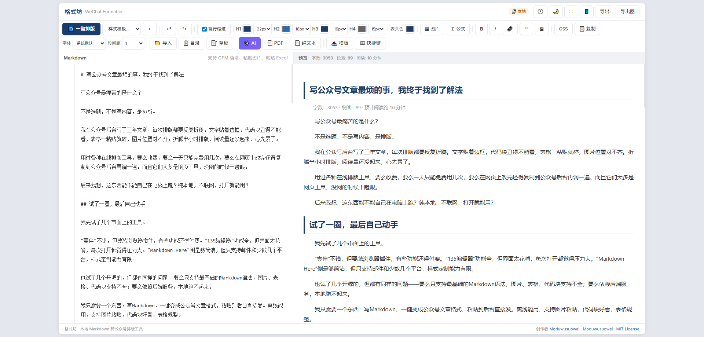Toggle fullscreen with the expand icon
The image size is (704, 337).
pos(571,12)
